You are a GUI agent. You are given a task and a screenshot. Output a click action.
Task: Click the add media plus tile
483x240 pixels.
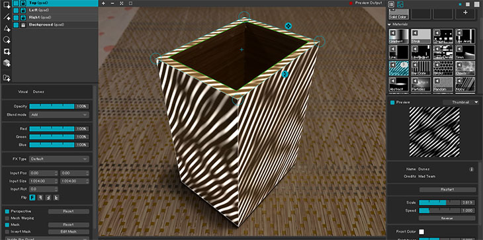(x=465, y=13)
